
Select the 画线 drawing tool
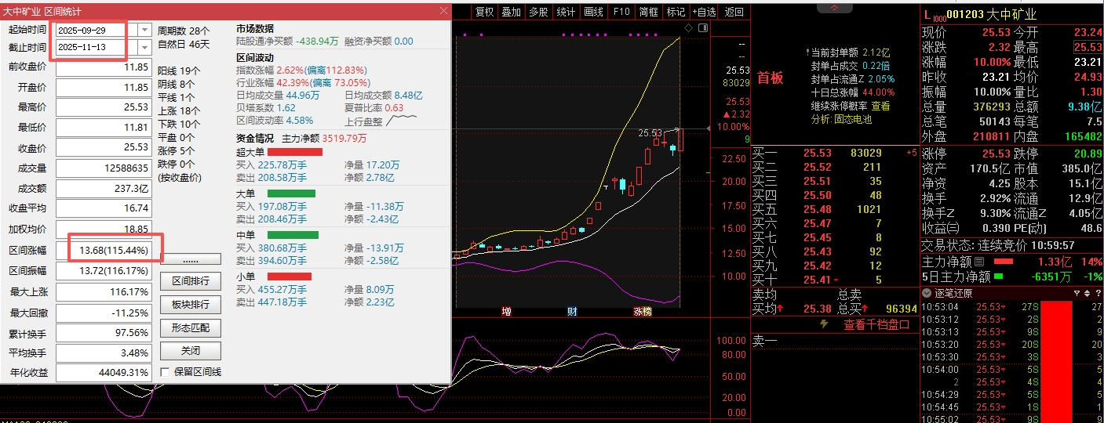coord(593,12)
